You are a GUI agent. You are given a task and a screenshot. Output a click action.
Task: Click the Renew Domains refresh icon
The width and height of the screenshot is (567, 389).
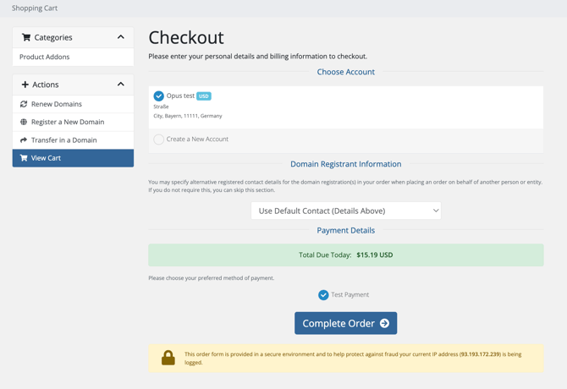click(24, 104)
